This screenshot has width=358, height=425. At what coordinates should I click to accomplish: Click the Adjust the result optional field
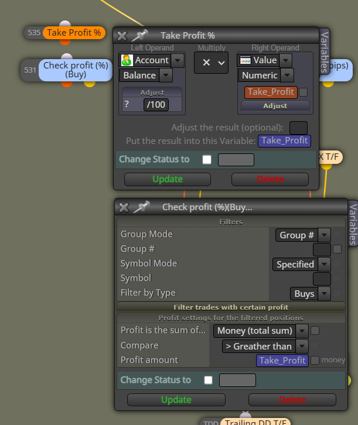point(298,128)
